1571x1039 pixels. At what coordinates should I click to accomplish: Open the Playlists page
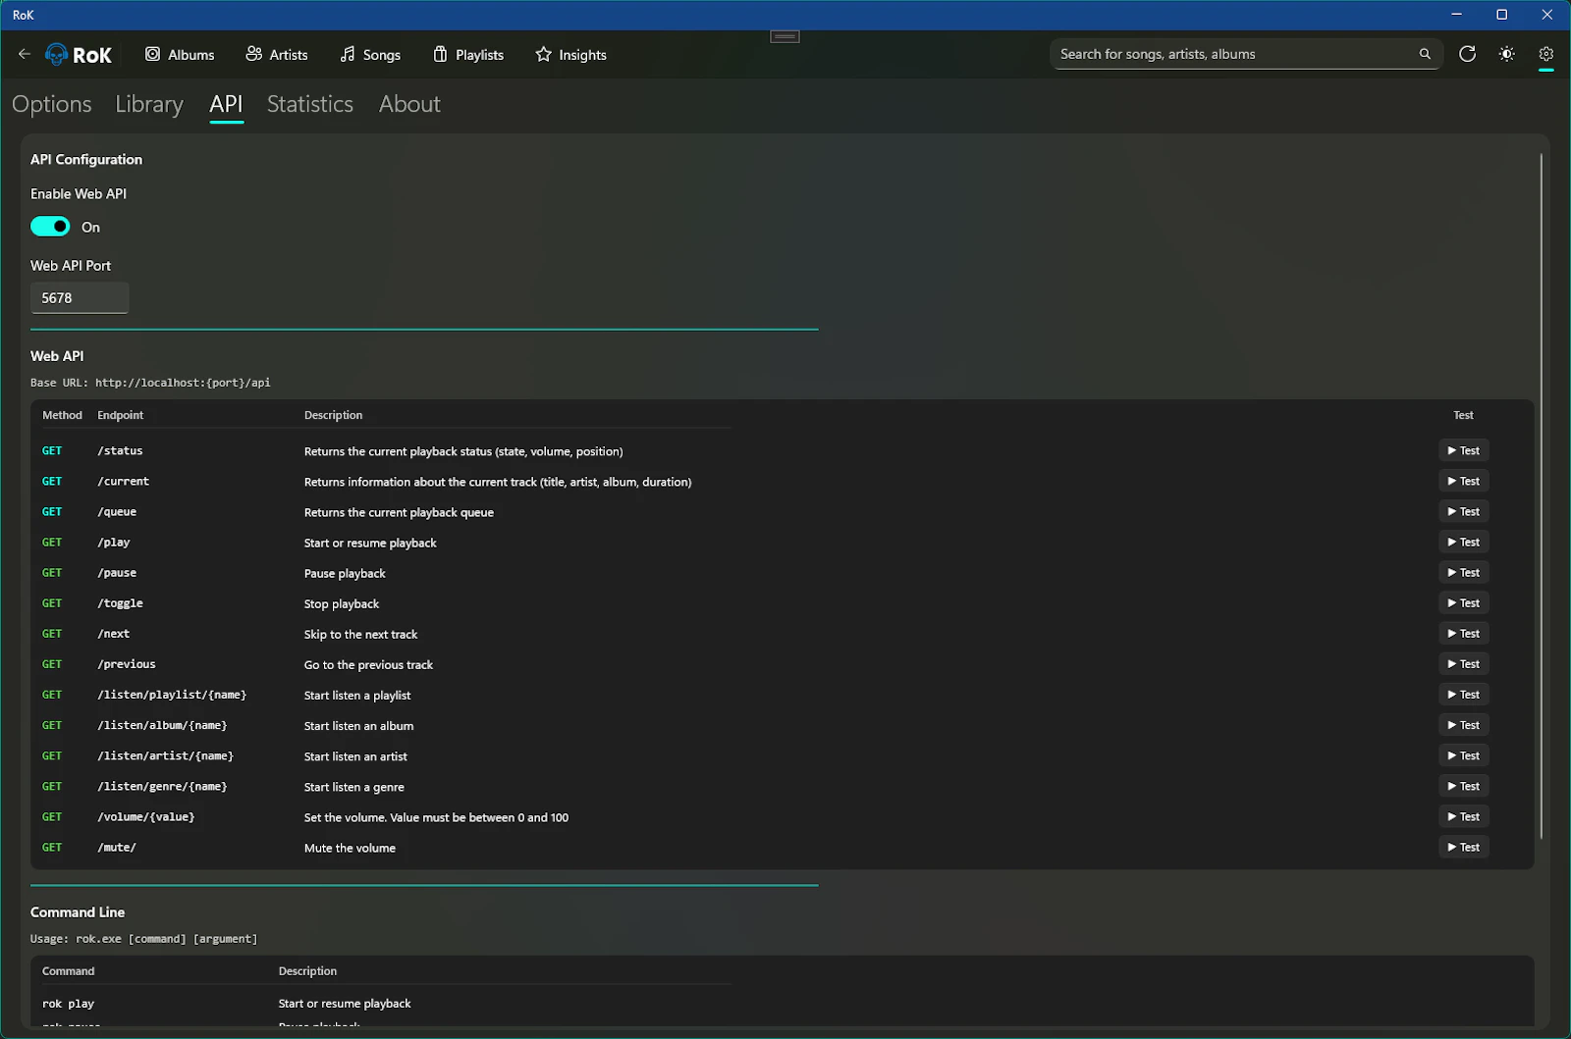tap(468, 55)
